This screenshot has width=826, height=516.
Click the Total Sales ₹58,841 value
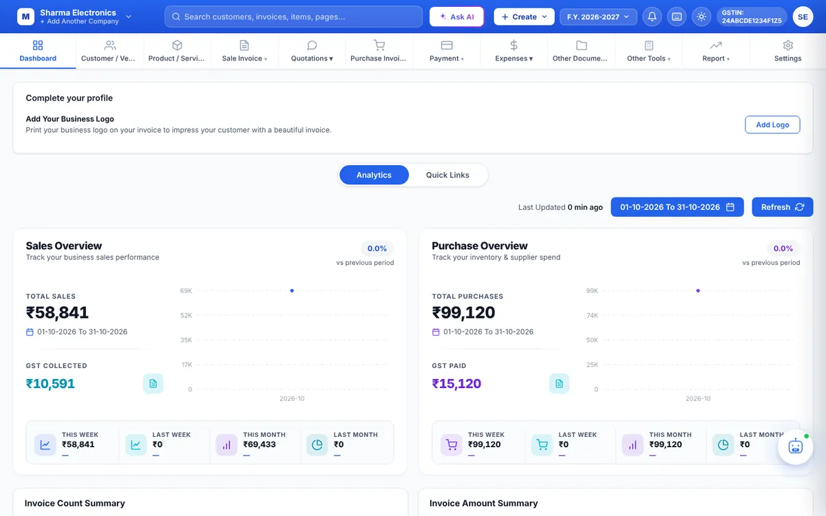pyautogui.click(x=57, y=313)
